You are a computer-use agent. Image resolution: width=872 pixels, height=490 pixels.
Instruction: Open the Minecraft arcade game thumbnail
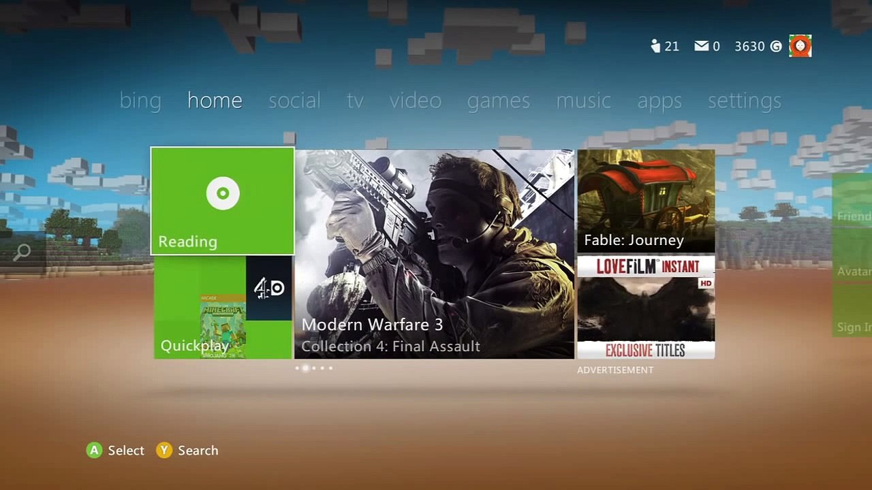223,326
